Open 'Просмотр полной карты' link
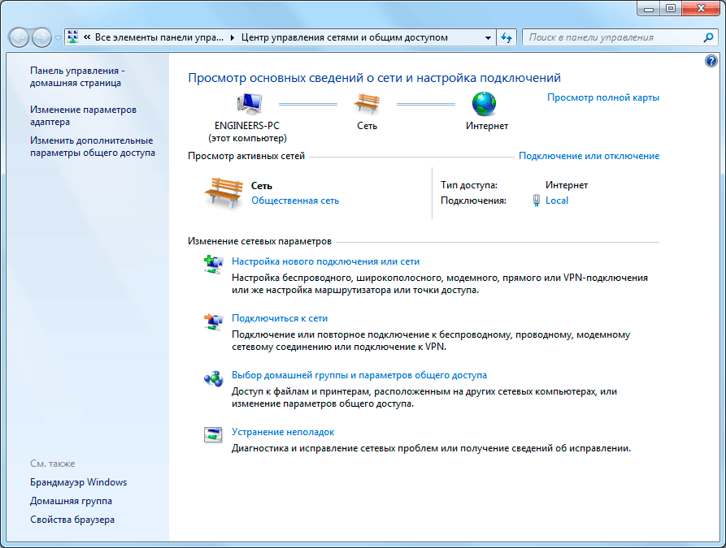 (x=602, y=97)
